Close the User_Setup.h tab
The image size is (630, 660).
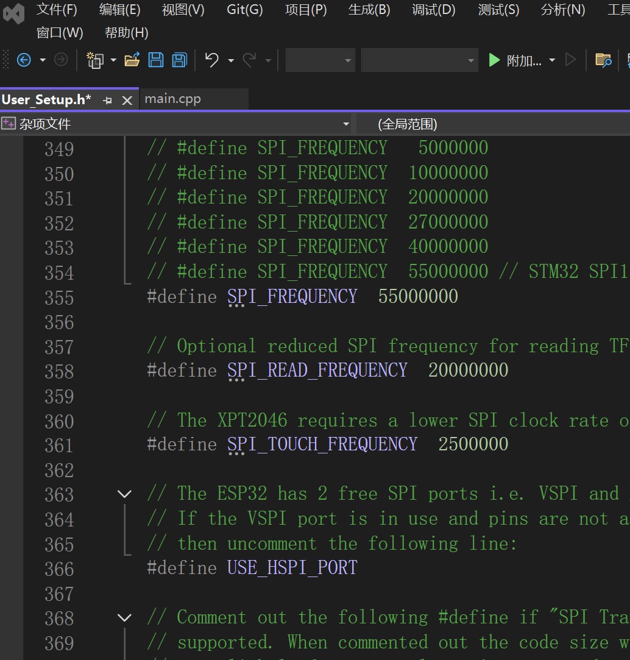127,101
